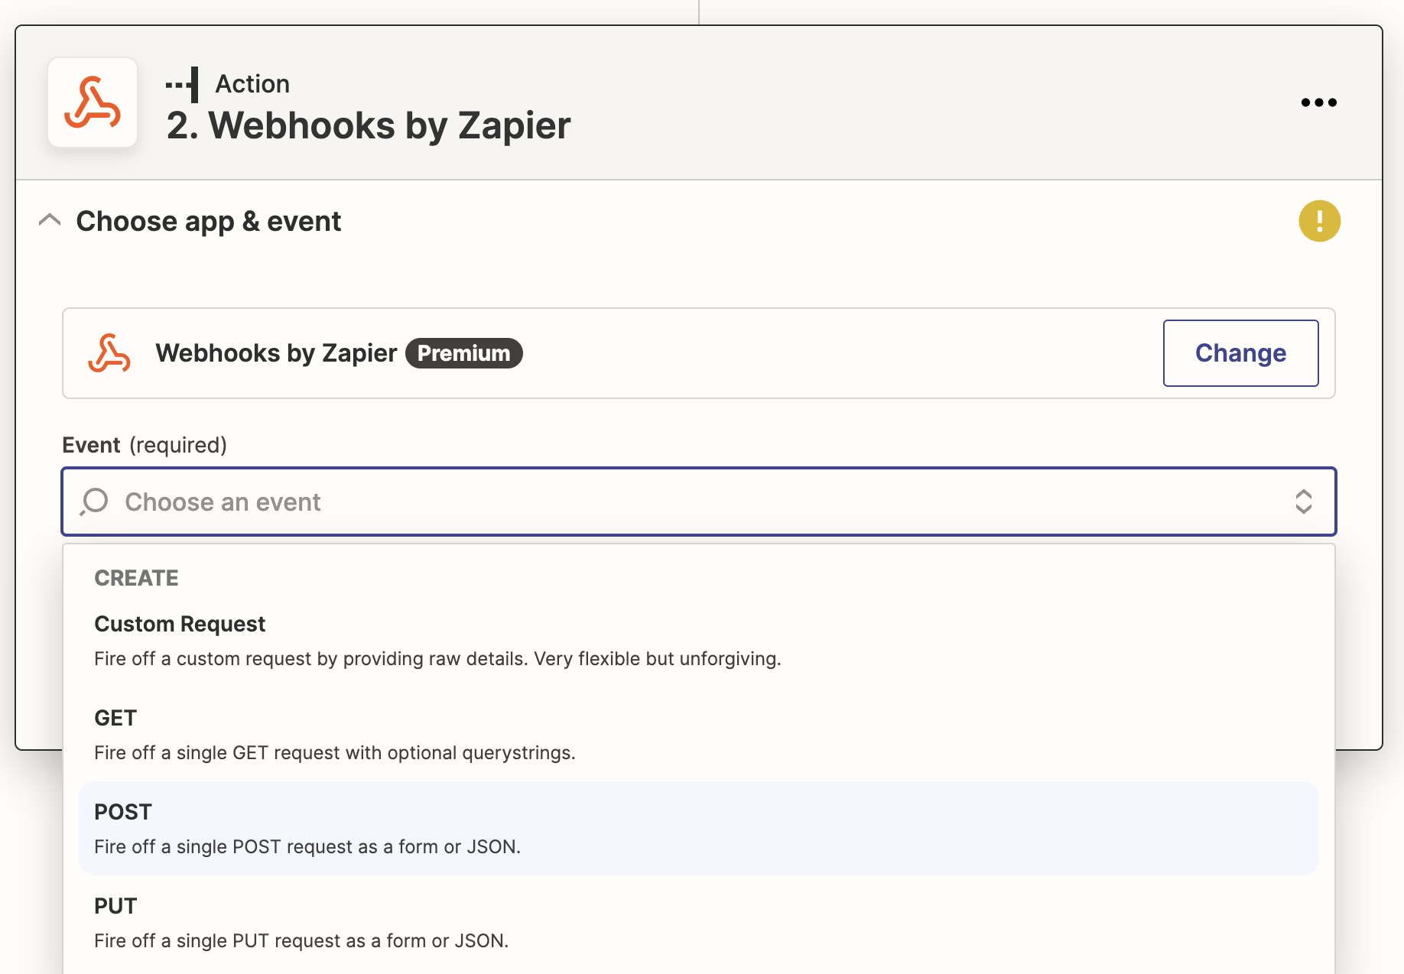Click the magnifier icon in Event field

[94, 502]
